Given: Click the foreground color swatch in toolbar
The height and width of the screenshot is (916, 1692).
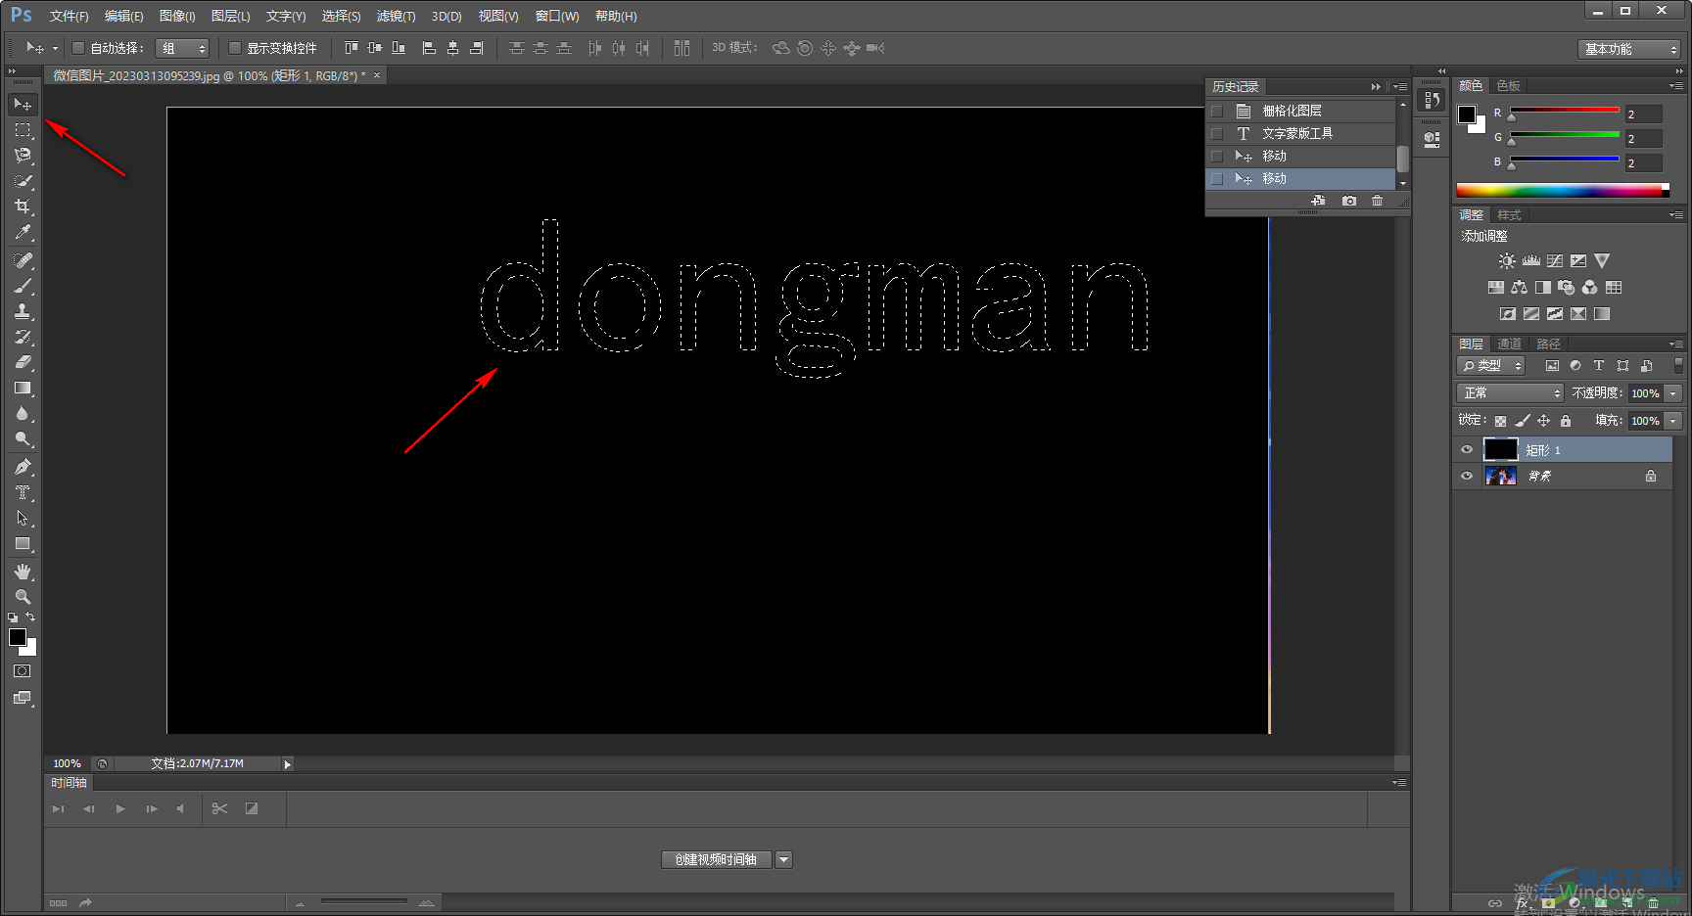Looking at the screenshot, I should point(18,637).
